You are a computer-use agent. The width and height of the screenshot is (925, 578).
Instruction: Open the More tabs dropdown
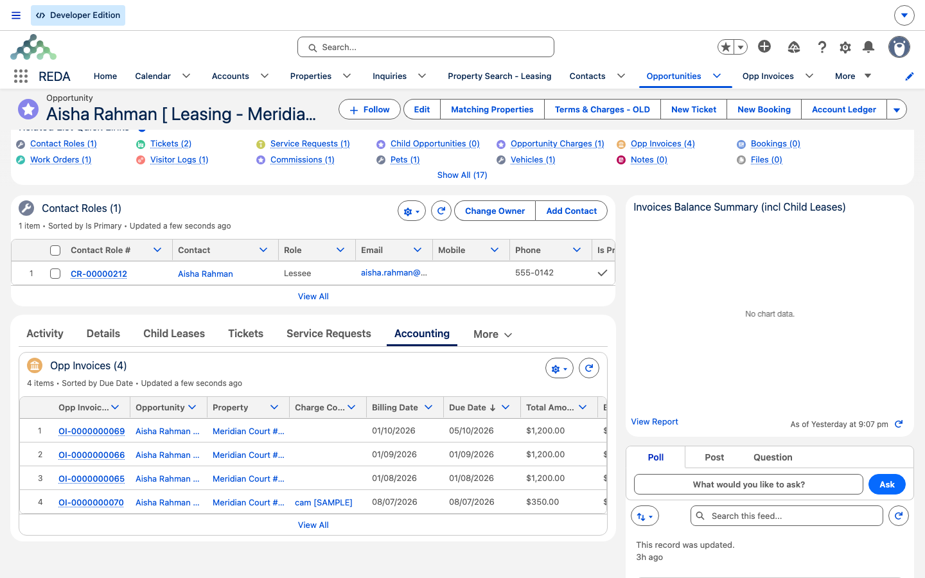(x=493, y=334)
